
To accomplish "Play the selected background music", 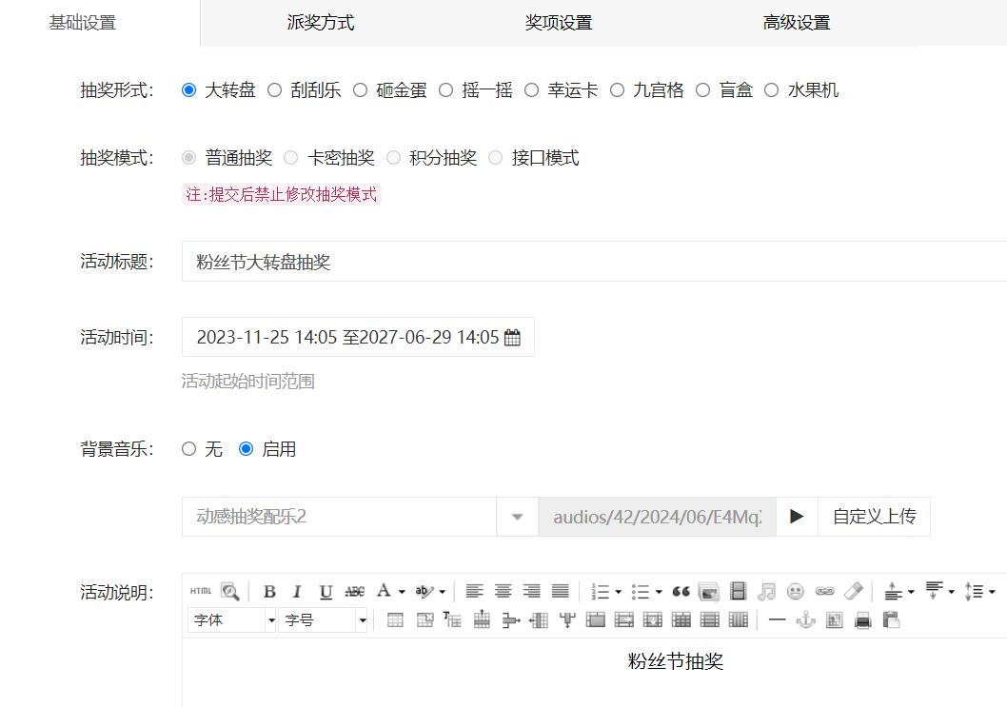I will [x=797, y=517].
